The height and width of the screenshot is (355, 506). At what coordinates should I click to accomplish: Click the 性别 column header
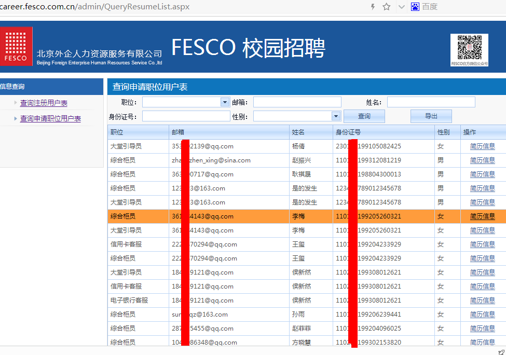click(x=447, y=132)
